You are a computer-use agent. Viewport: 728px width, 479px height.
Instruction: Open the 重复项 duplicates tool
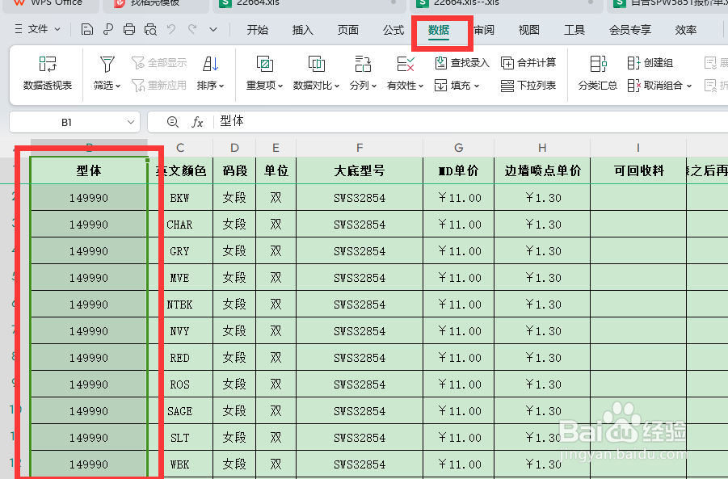tap(264, 74)
